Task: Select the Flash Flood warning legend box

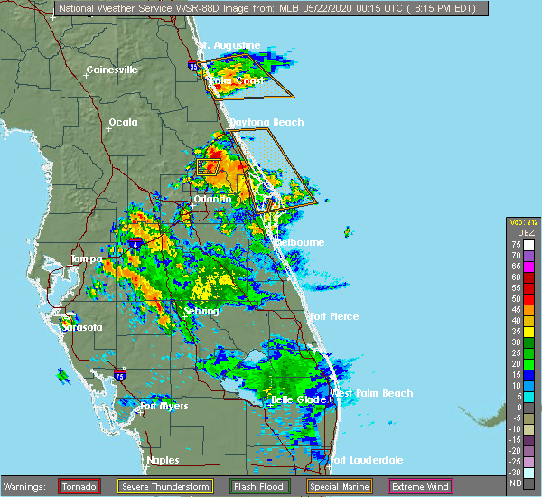Action: [x=258, y=487]
